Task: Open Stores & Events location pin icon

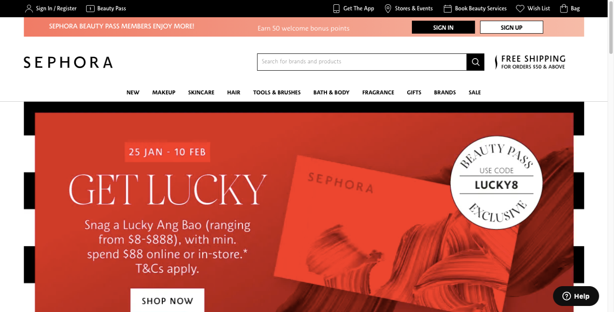Action: [388, 9]
